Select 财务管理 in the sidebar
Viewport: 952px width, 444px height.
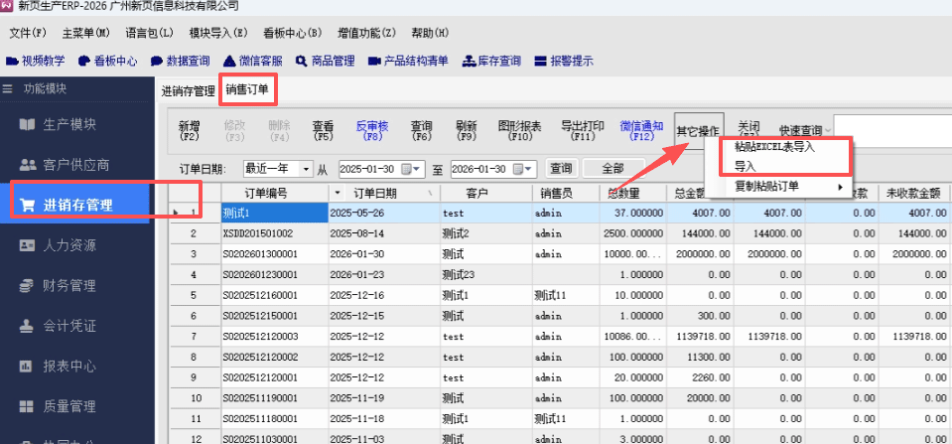click(68, 286)
